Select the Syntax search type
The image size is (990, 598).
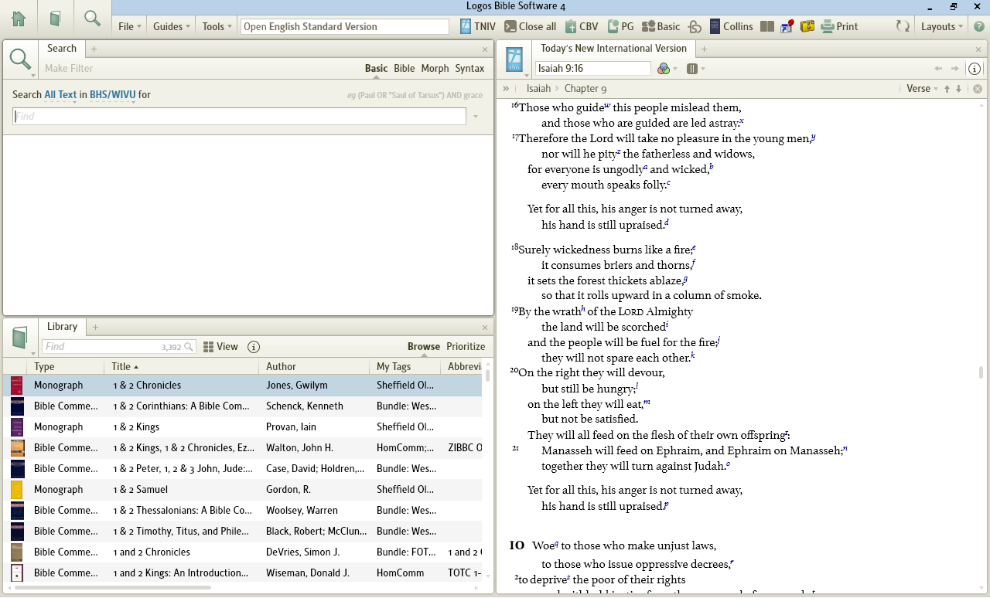click(469, 68)
